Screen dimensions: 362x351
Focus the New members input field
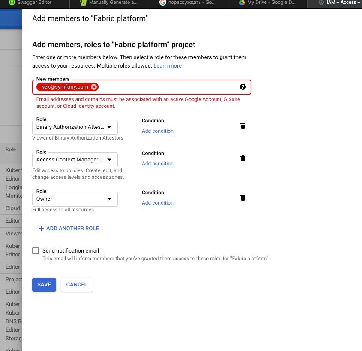142,87
